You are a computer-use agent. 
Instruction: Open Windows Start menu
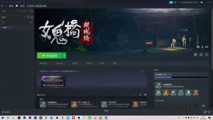(3, 118)
